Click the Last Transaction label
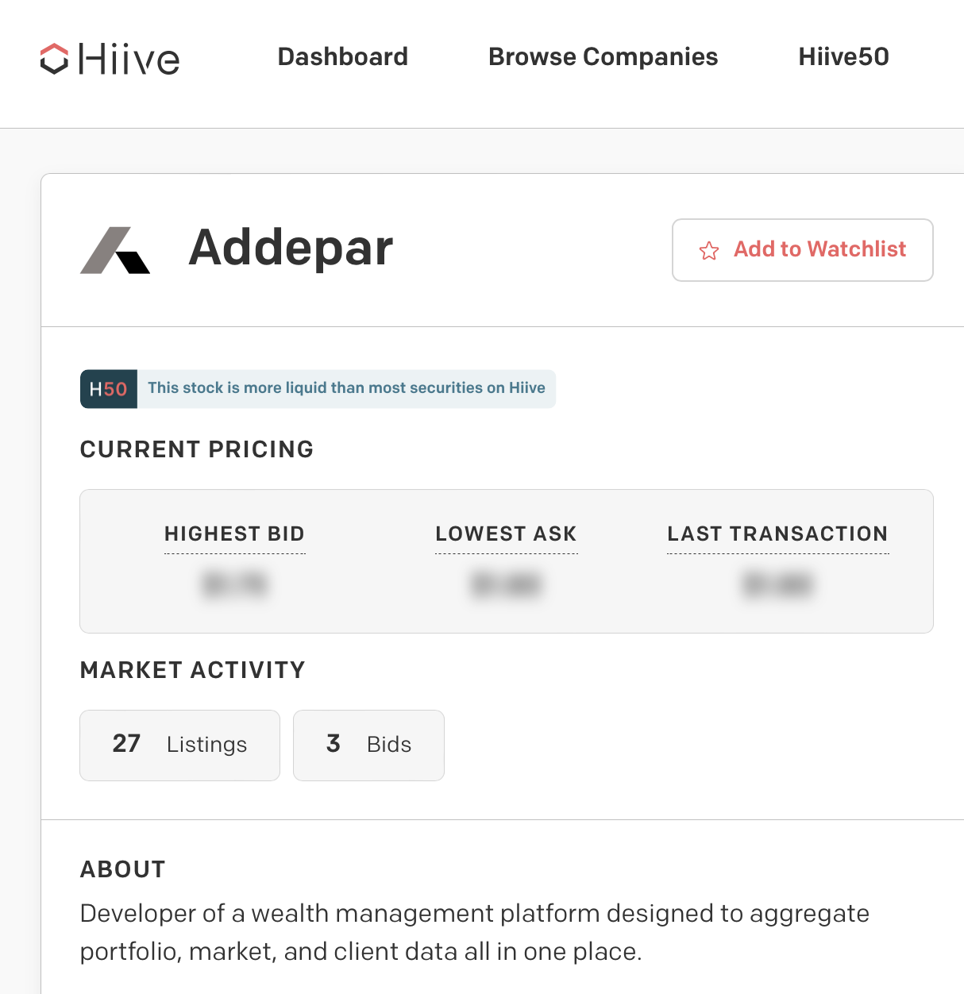The image size is (964, 994). point(777,534)
